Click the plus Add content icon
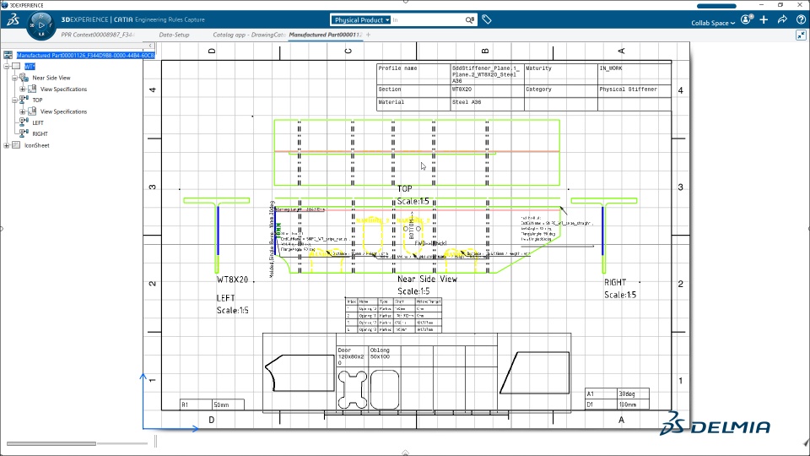The height and width of the screenshot is (456, 810). point(764,19)
